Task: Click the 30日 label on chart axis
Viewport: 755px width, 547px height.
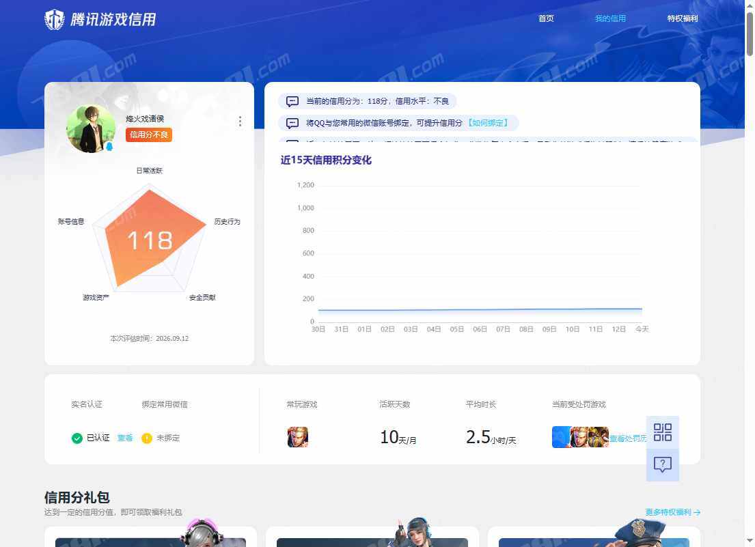Action: click(x=318, y=329)
